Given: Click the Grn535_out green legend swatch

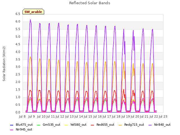Looking at the screenshot, I should [39, 125].
